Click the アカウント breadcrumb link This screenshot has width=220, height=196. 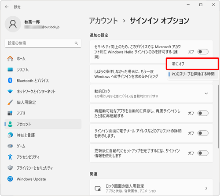(103, 21)
